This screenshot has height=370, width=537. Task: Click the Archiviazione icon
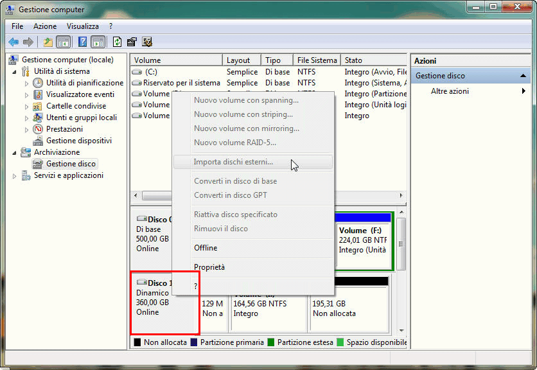pyautogui.click(x=26, y=152)
